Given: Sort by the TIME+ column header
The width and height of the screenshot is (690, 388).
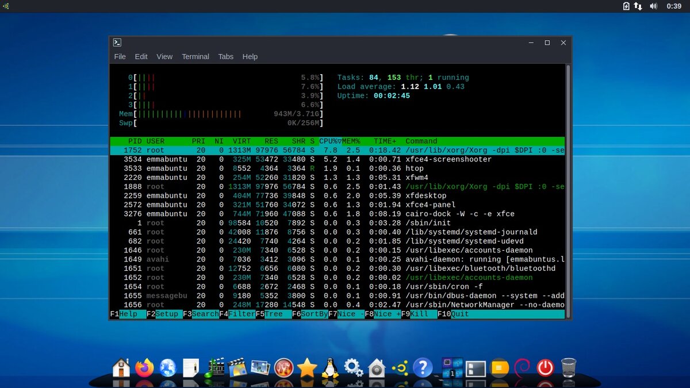Looking at the screenshot, I should (385, 141).
